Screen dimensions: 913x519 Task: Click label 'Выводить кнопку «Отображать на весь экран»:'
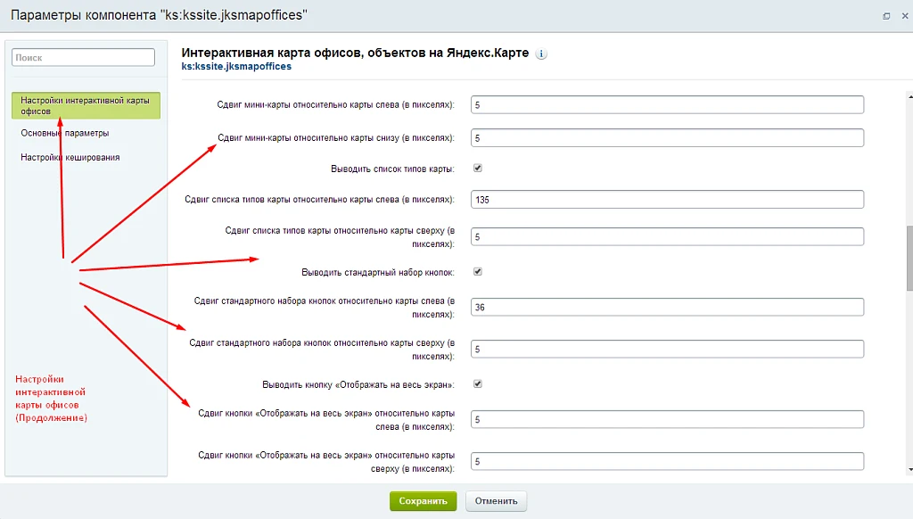click(358, 384)
